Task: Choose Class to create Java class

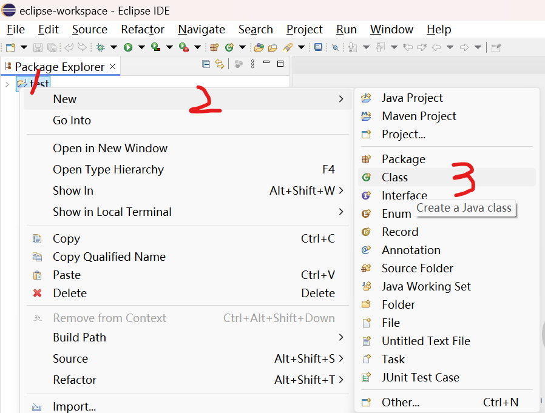Action: 447,177
